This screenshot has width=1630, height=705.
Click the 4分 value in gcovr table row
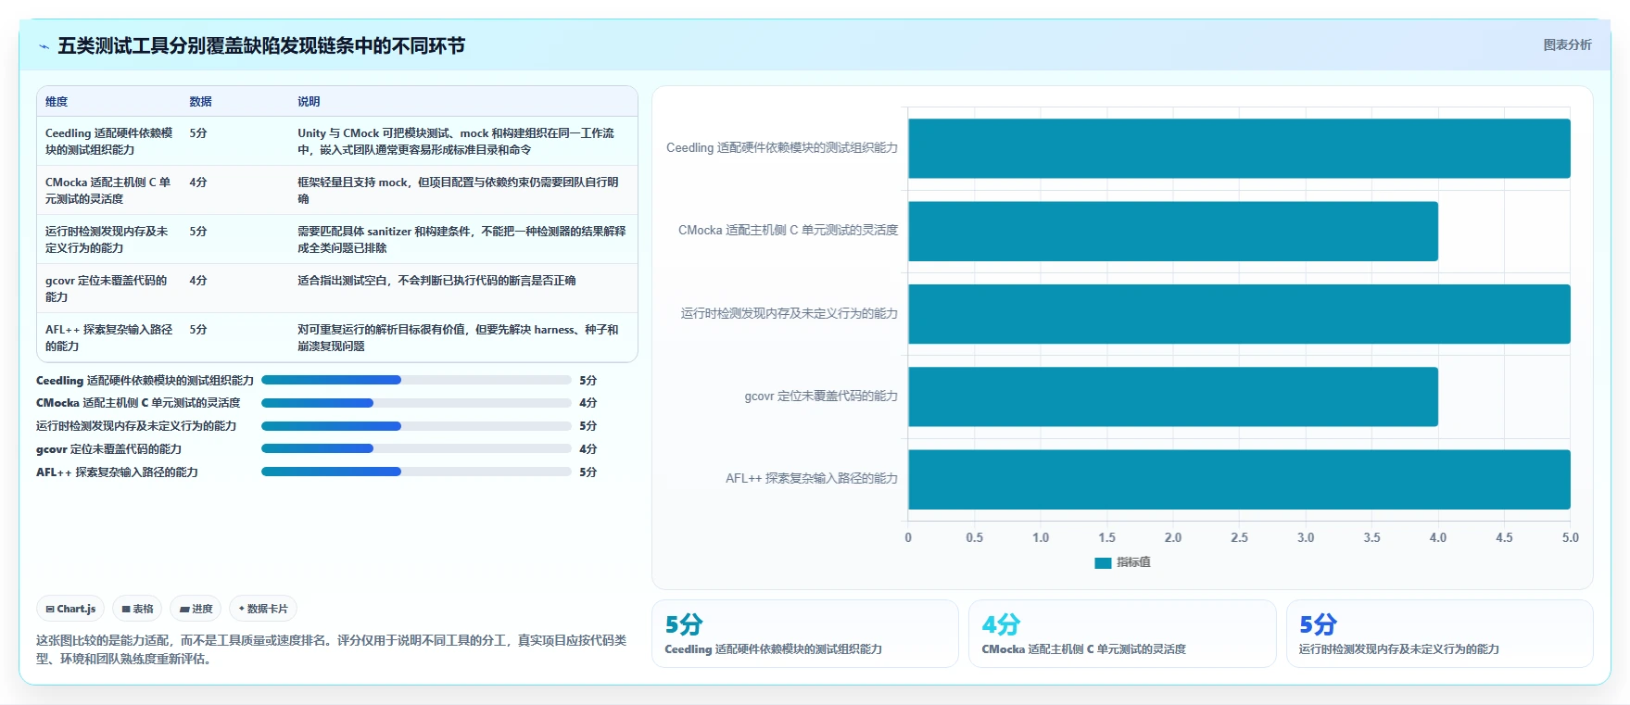pos(198,281)
